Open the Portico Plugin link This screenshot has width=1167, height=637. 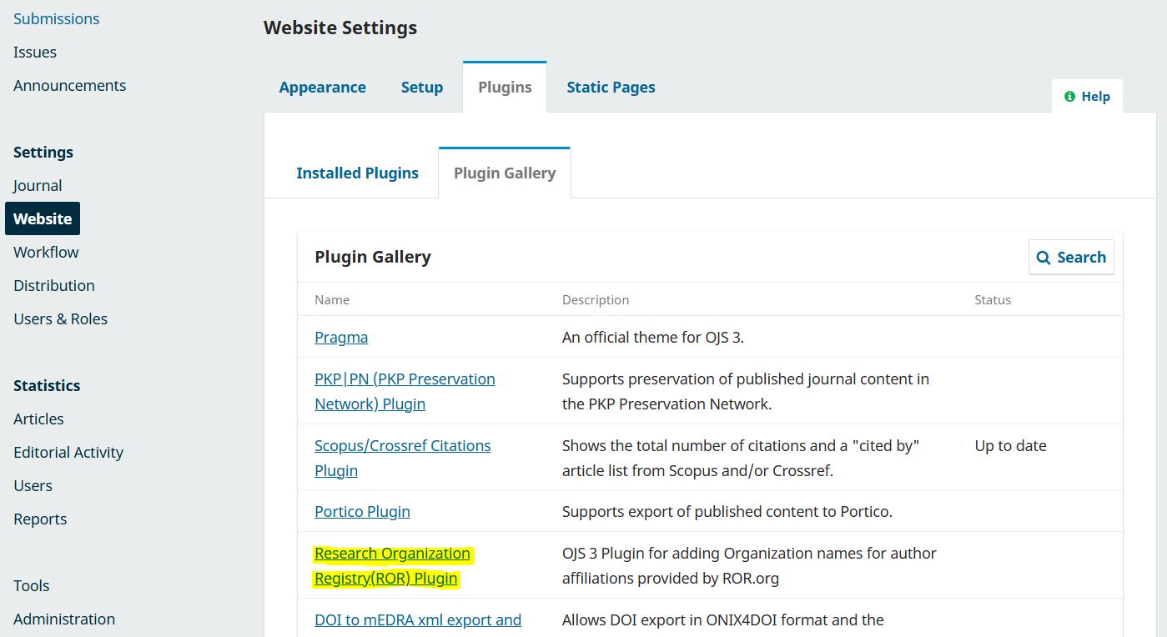pos(362,511)
